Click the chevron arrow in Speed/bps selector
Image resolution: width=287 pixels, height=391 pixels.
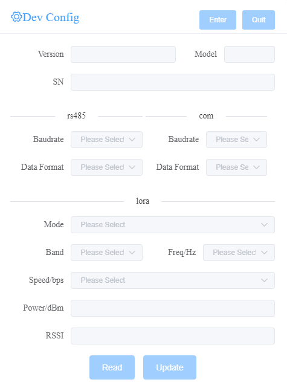[x=264, y=280]
